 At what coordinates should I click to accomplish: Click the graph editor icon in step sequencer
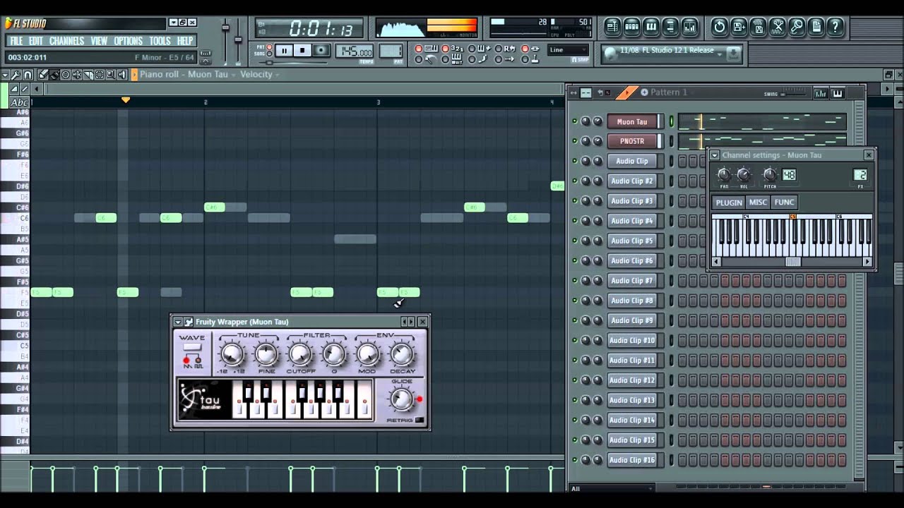[821, 93]
